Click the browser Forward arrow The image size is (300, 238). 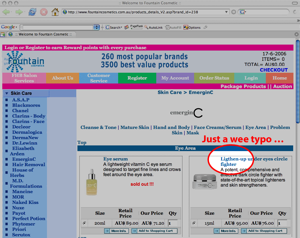coord(19,12)
